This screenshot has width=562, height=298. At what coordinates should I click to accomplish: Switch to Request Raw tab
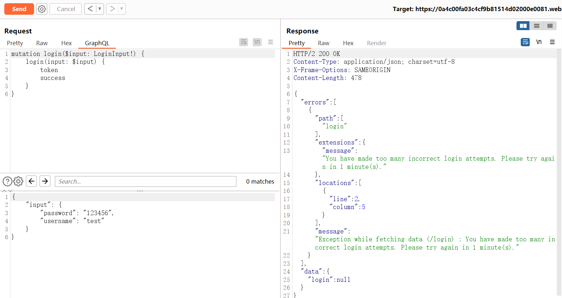coord(42,43)
